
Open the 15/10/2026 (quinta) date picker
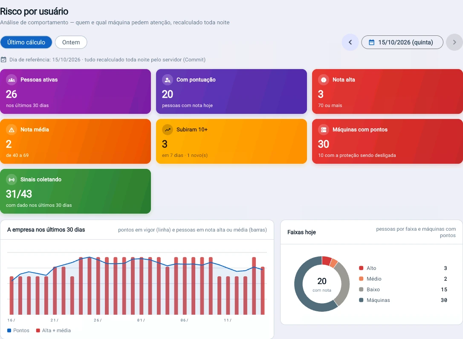click(402, 42)
